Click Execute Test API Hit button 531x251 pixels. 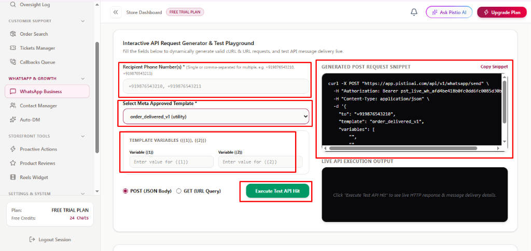(277, 191)
